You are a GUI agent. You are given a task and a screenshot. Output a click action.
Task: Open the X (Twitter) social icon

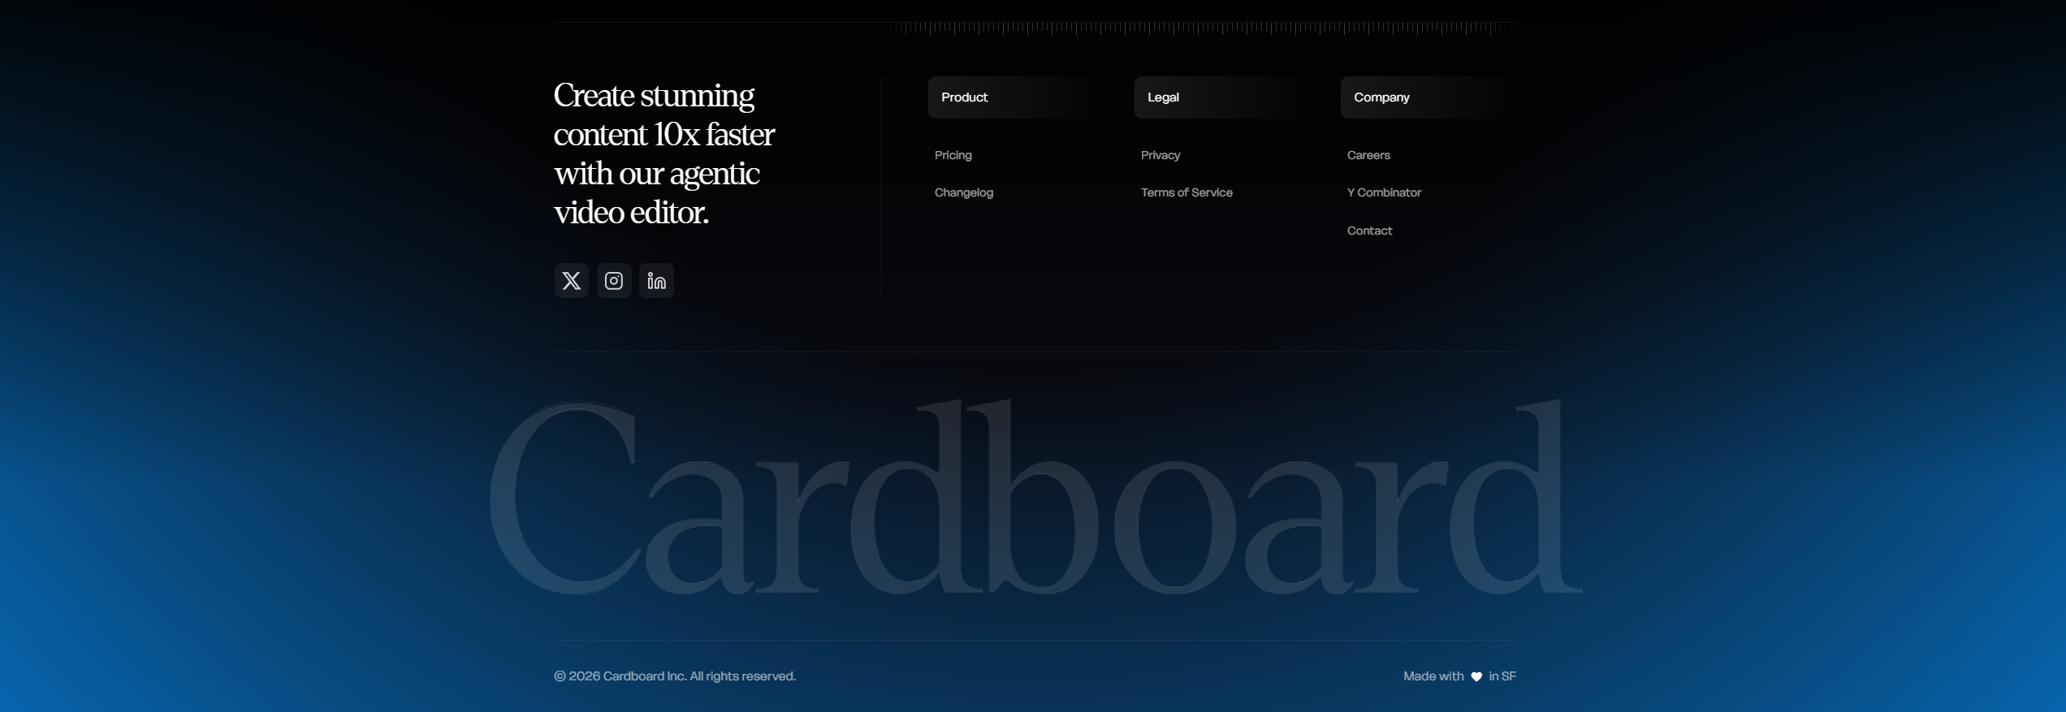coord(572,281)
